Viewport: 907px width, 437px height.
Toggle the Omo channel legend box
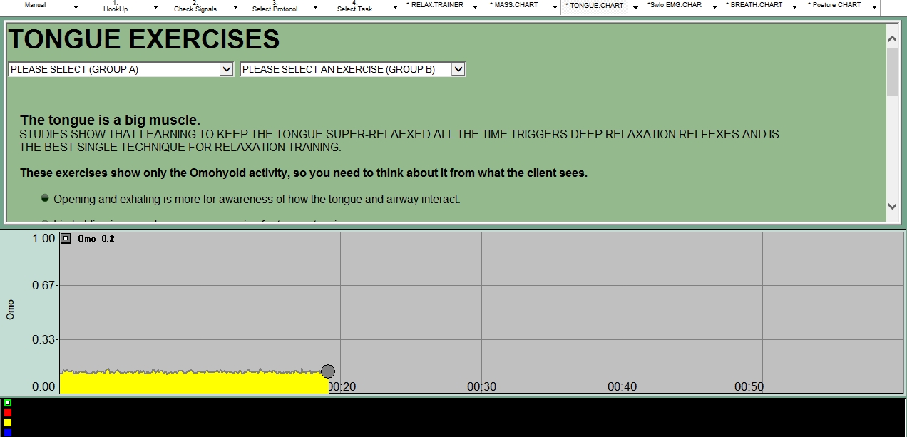tap(66, 239)
